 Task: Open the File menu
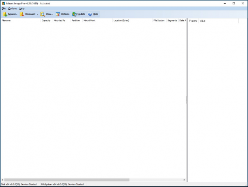pos(4,8)
